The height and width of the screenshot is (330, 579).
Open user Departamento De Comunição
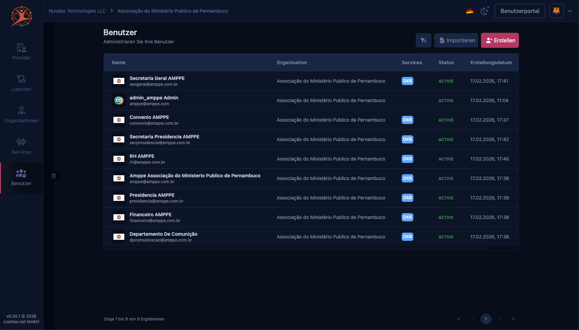click(163, 234)
